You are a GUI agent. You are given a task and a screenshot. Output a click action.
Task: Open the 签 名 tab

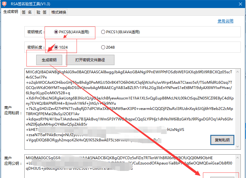pyautogui.click(x=27, y=12)
